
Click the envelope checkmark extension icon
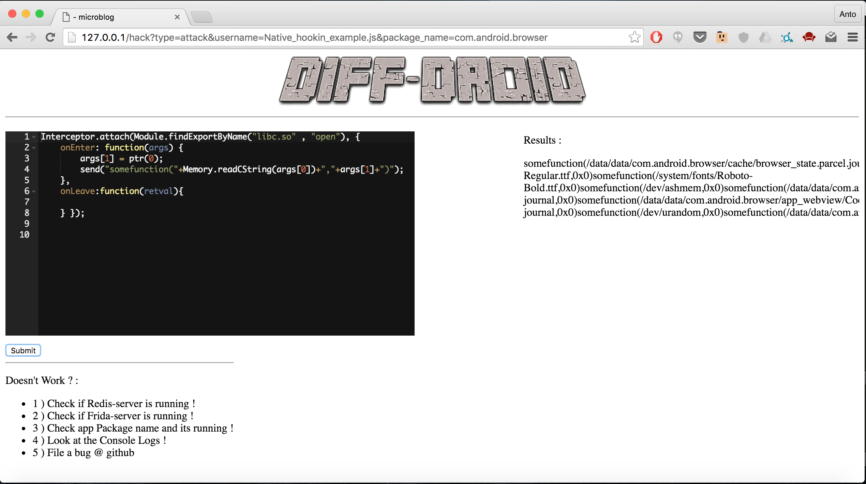pyautogui.click(x=831, y=37)
